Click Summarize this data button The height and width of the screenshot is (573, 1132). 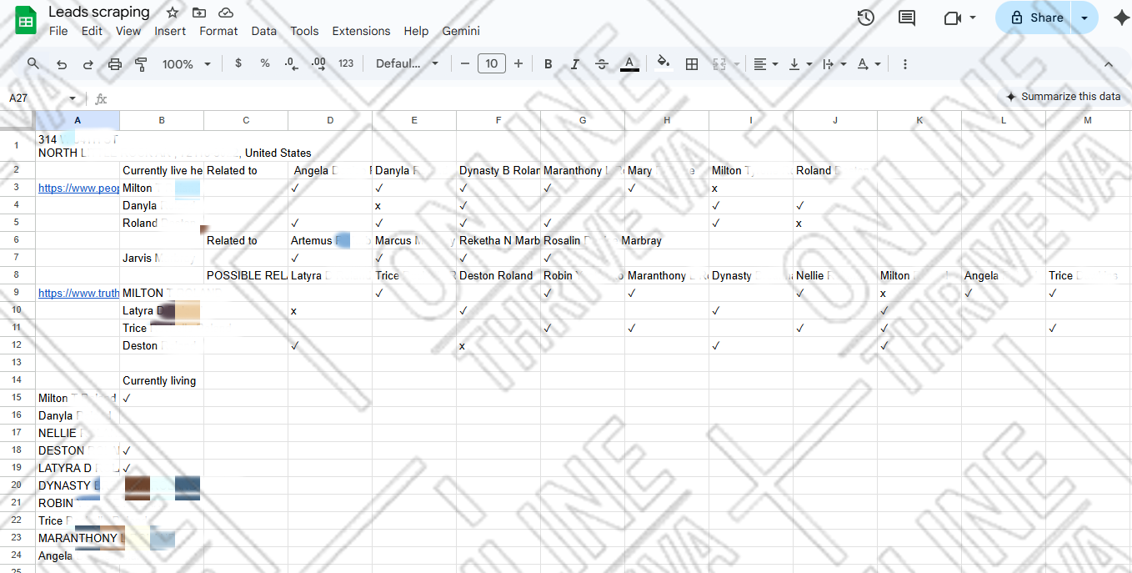pyautogui.click(x=1063, y=97)
